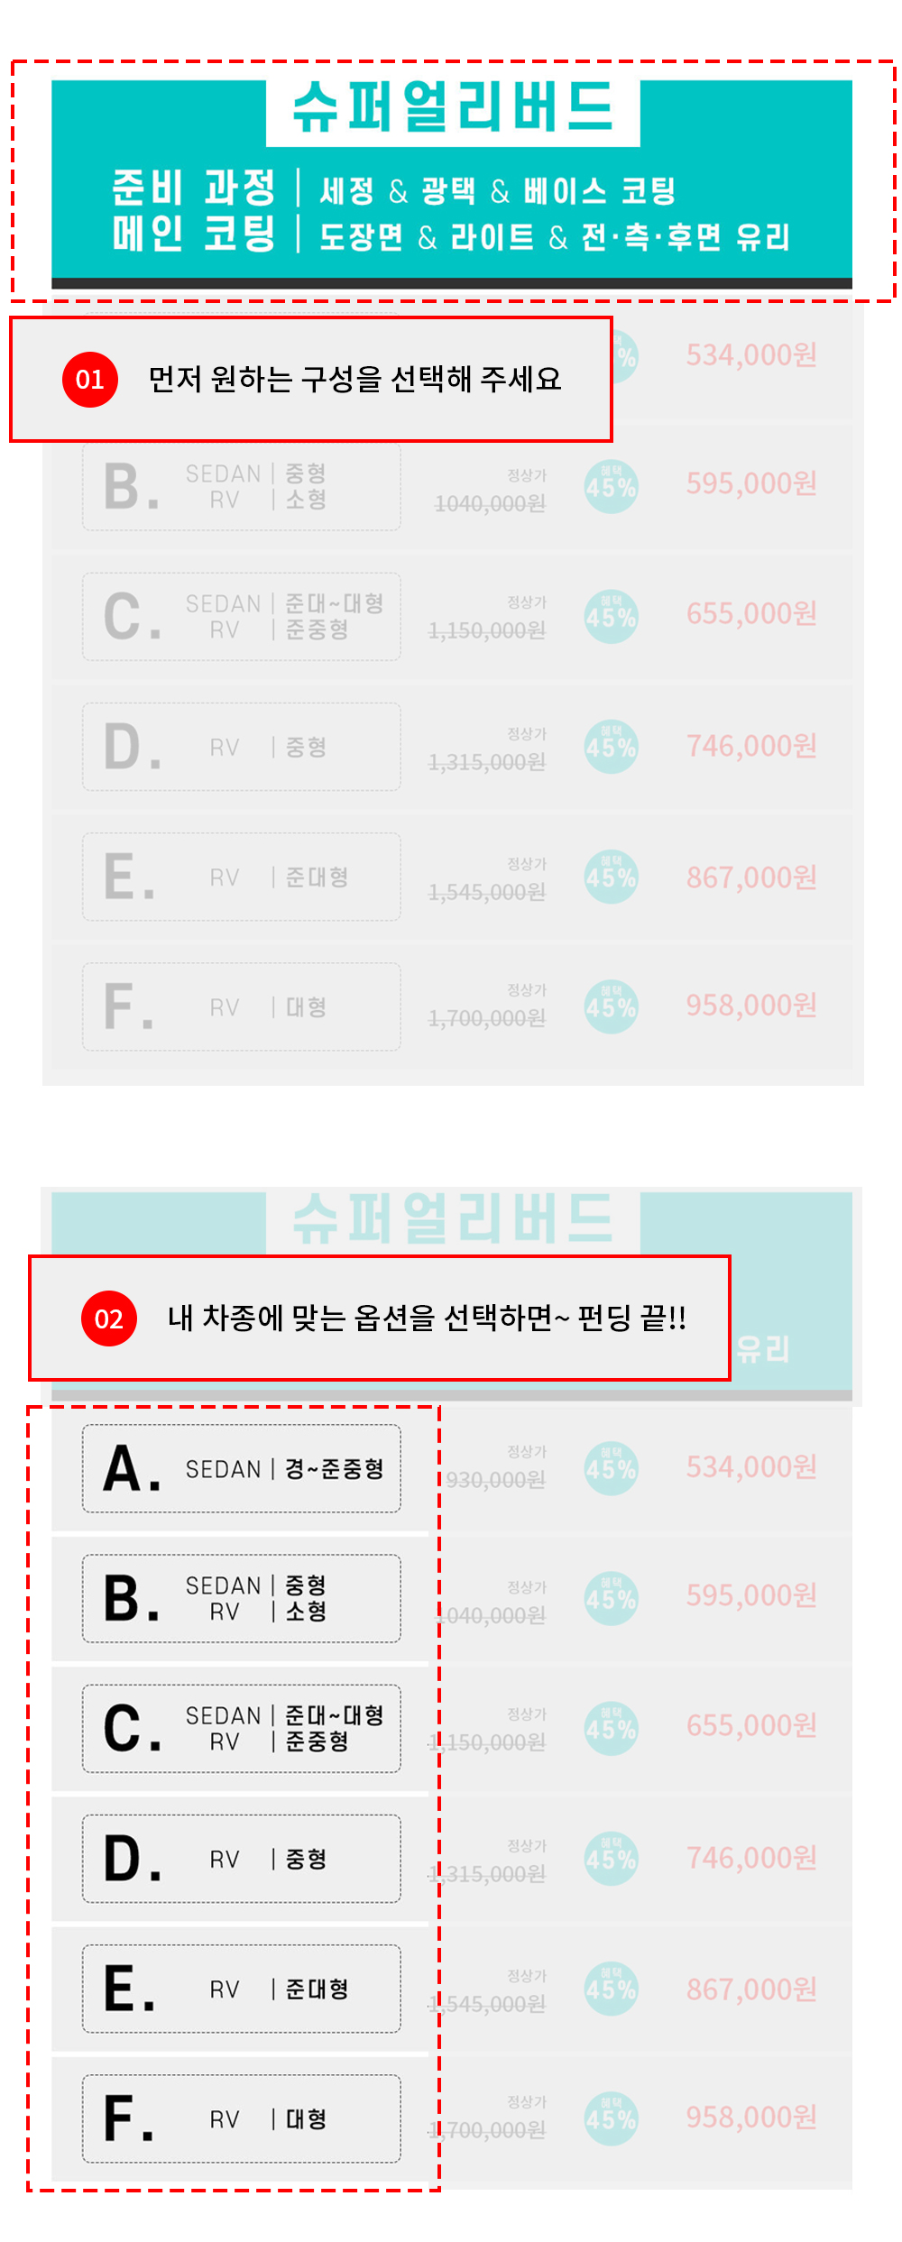Choose highlighted option D RV 중형
The width and height of the screenshot is (902, 2242).
[241, 1859]
